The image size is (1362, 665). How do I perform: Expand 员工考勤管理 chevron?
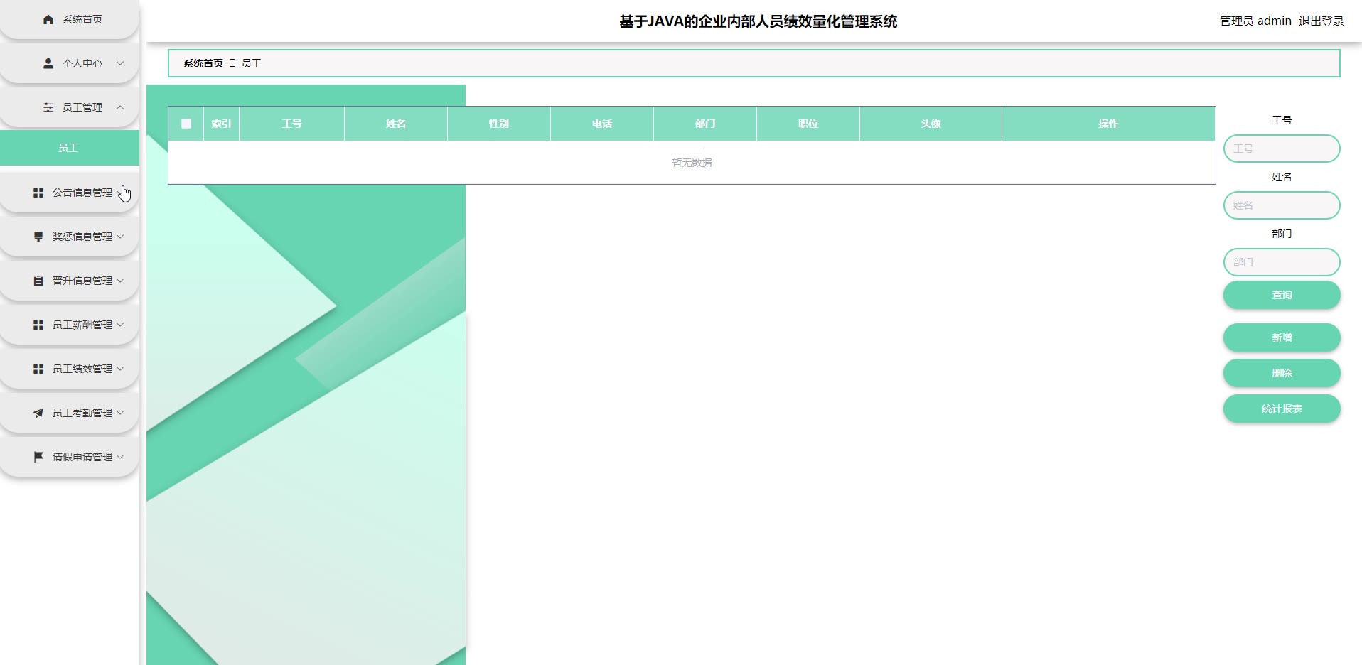point(120,413)
